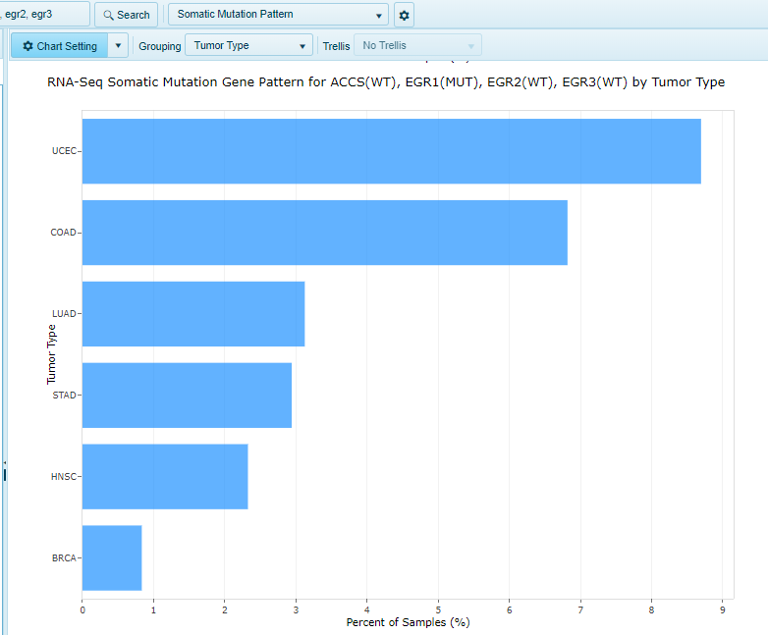Click the chart title text
The width and height of the screenshot is (768, 635).
click(385, 82)
